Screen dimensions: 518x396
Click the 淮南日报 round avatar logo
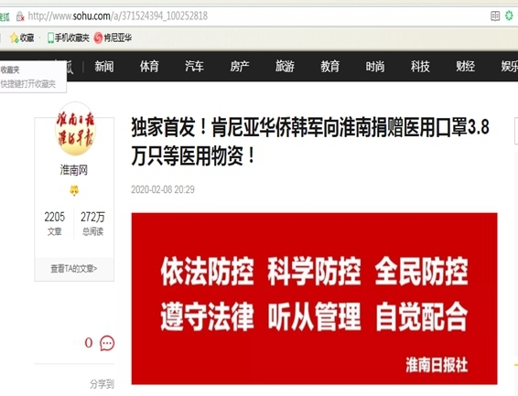(x=75, y=129)
